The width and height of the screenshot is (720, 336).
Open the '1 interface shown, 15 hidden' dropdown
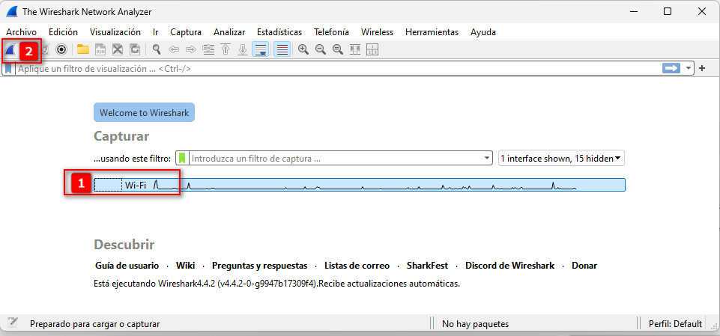click(x=562, y=159)
